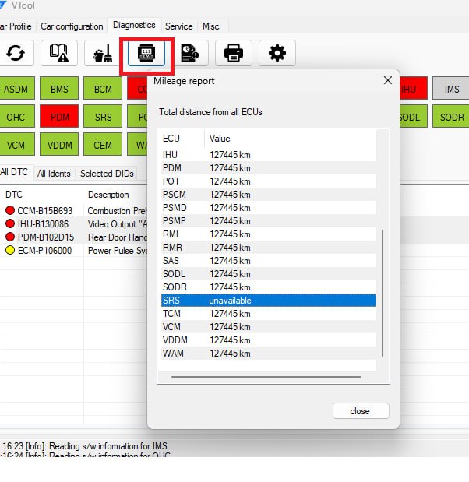The height and width of the screenshot is (482, 469).
Task: Select the green BMS module button
Action: (x=60, y=90)
